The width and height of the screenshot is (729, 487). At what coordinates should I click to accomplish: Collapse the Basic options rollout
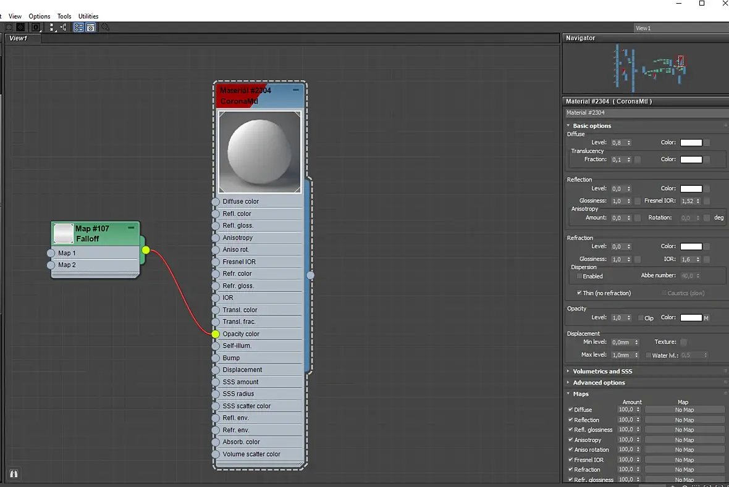[591, 126]
